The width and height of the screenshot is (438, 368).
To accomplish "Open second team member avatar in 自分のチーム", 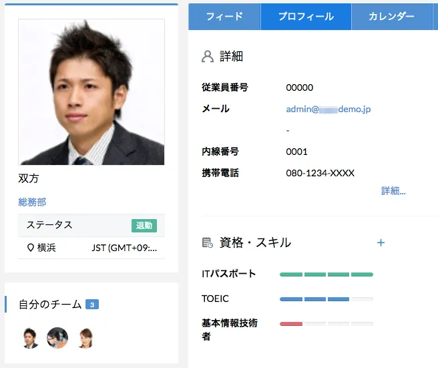I will (57, 338).
